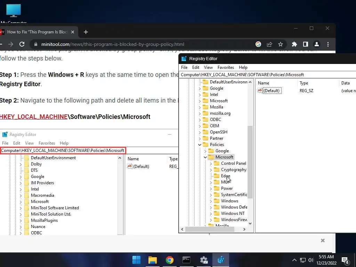Click the Registry Editor title bar icon
Screen dimensions: 356x267
tap(184, 59)
